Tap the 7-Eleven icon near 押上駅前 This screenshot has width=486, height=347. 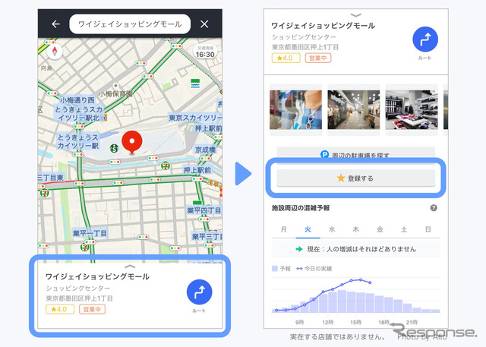click(x=166, y=166)
